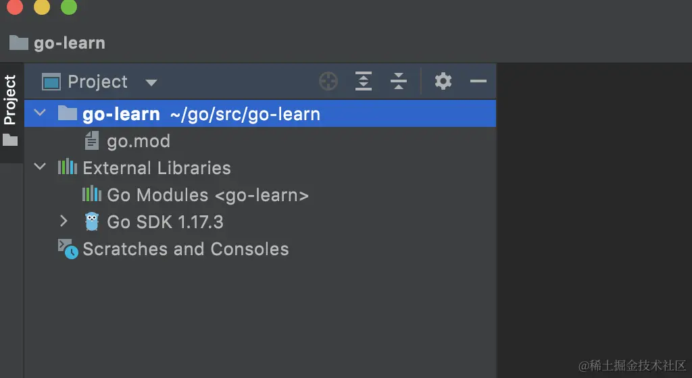Click the Expand All toolbar icon
The image size is (692, 378).
click(364, 82)
